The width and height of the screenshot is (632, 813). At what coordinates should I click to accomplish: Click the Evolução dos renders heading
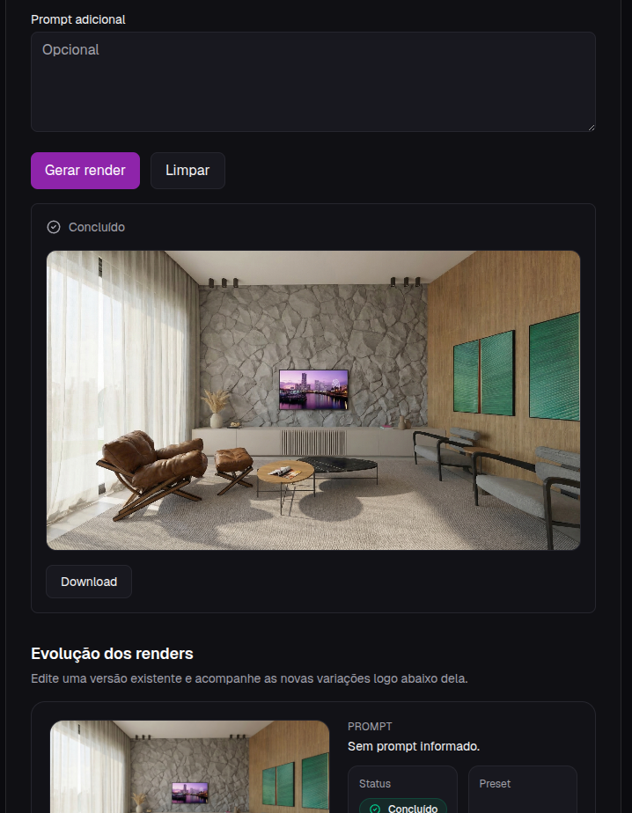click(112, 653)
